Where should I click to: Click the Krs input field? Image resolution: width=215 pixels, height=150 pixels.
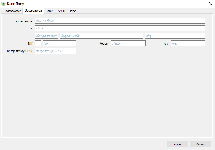point(188,43)
